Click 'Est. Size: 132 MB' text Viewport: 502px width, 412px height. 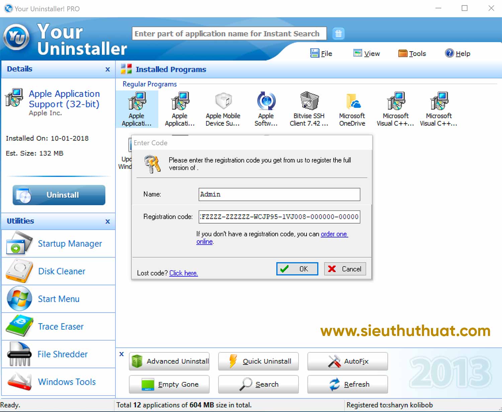click(34, 153)
